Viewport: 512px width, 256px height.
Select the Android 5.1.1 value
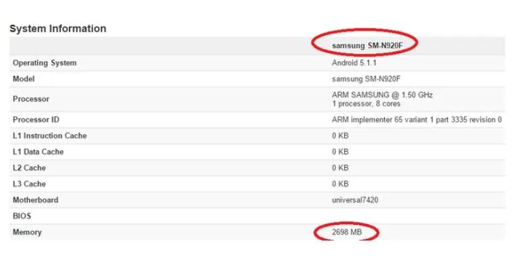tap(354, 63)
